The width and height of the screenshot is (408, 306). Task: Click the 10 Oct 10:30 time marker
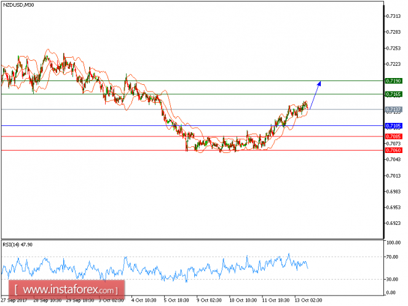(x=243, y=300)
